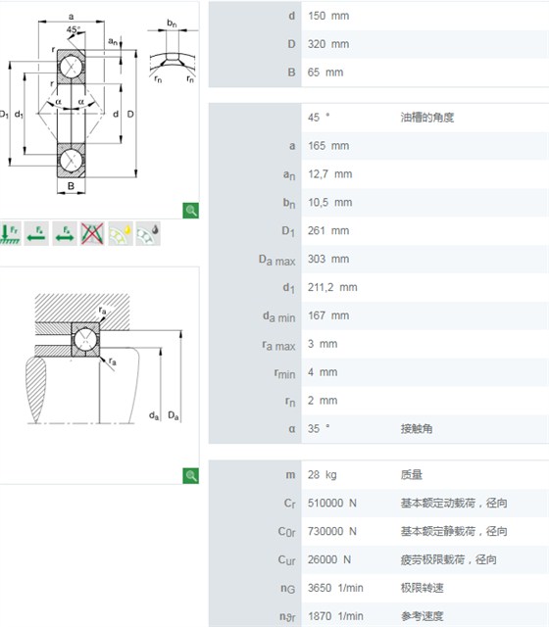Select the single-direction axial load icon

[x=36, y=233]
